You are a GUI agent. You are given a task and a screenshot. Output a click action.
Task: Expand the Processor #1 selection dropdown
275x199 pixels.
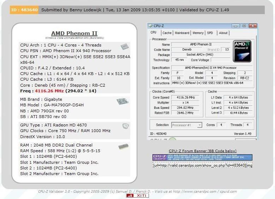click(x=199, y=125)
